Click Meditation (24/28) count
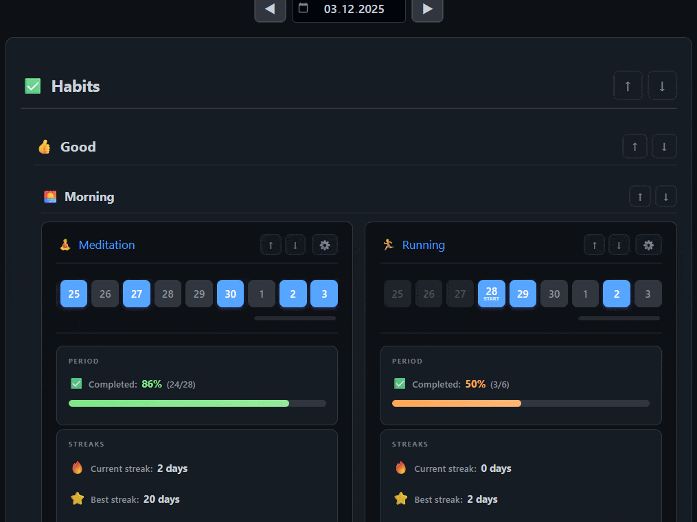Screen dimensions: 697x522 pos(181,384)
